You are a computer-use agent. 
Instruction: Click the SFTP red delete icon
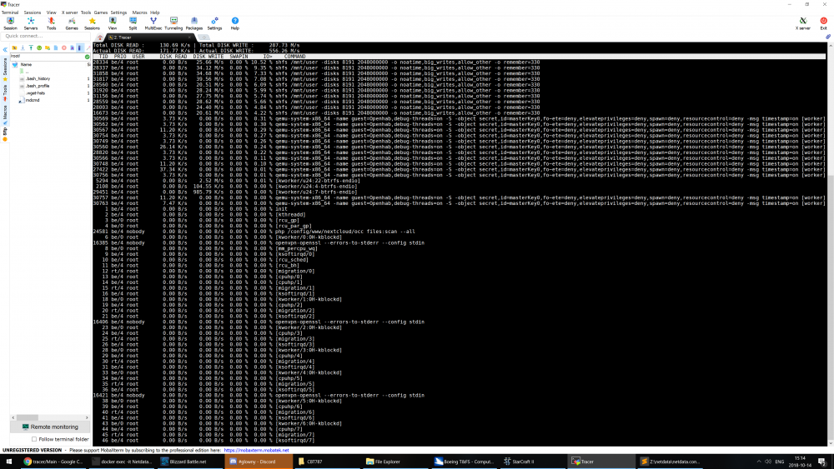pyautogui.click(x=64, y=47)
